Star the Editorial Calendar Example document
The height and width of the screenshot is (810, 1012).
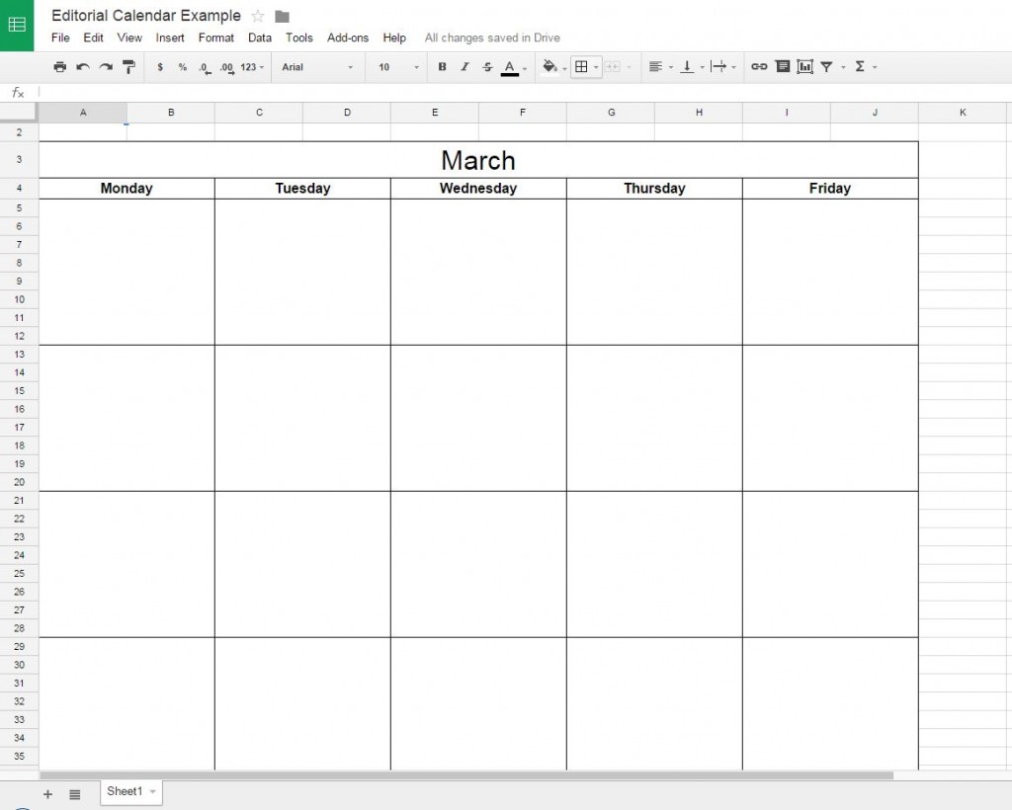[x=257, y=16]
